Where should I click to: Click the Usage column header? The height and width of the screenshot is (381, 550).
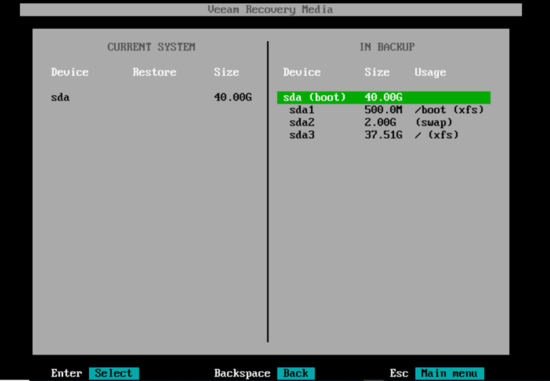tap(430, 72)
